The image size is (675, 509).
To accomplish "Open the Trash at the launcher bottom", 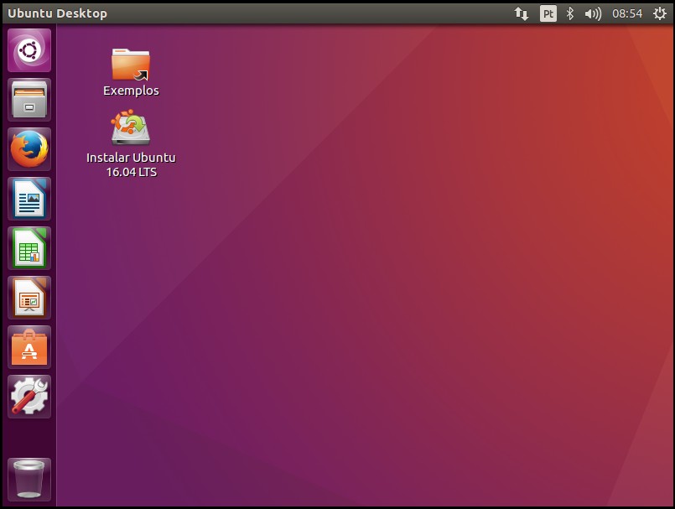I will (29, 479).
